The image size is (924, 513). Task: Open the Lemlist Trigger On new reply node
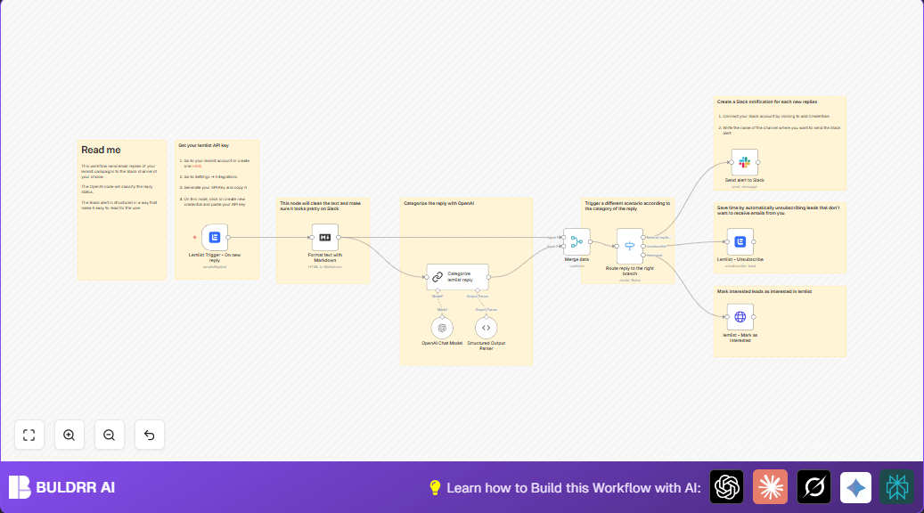tap(215, 238)
